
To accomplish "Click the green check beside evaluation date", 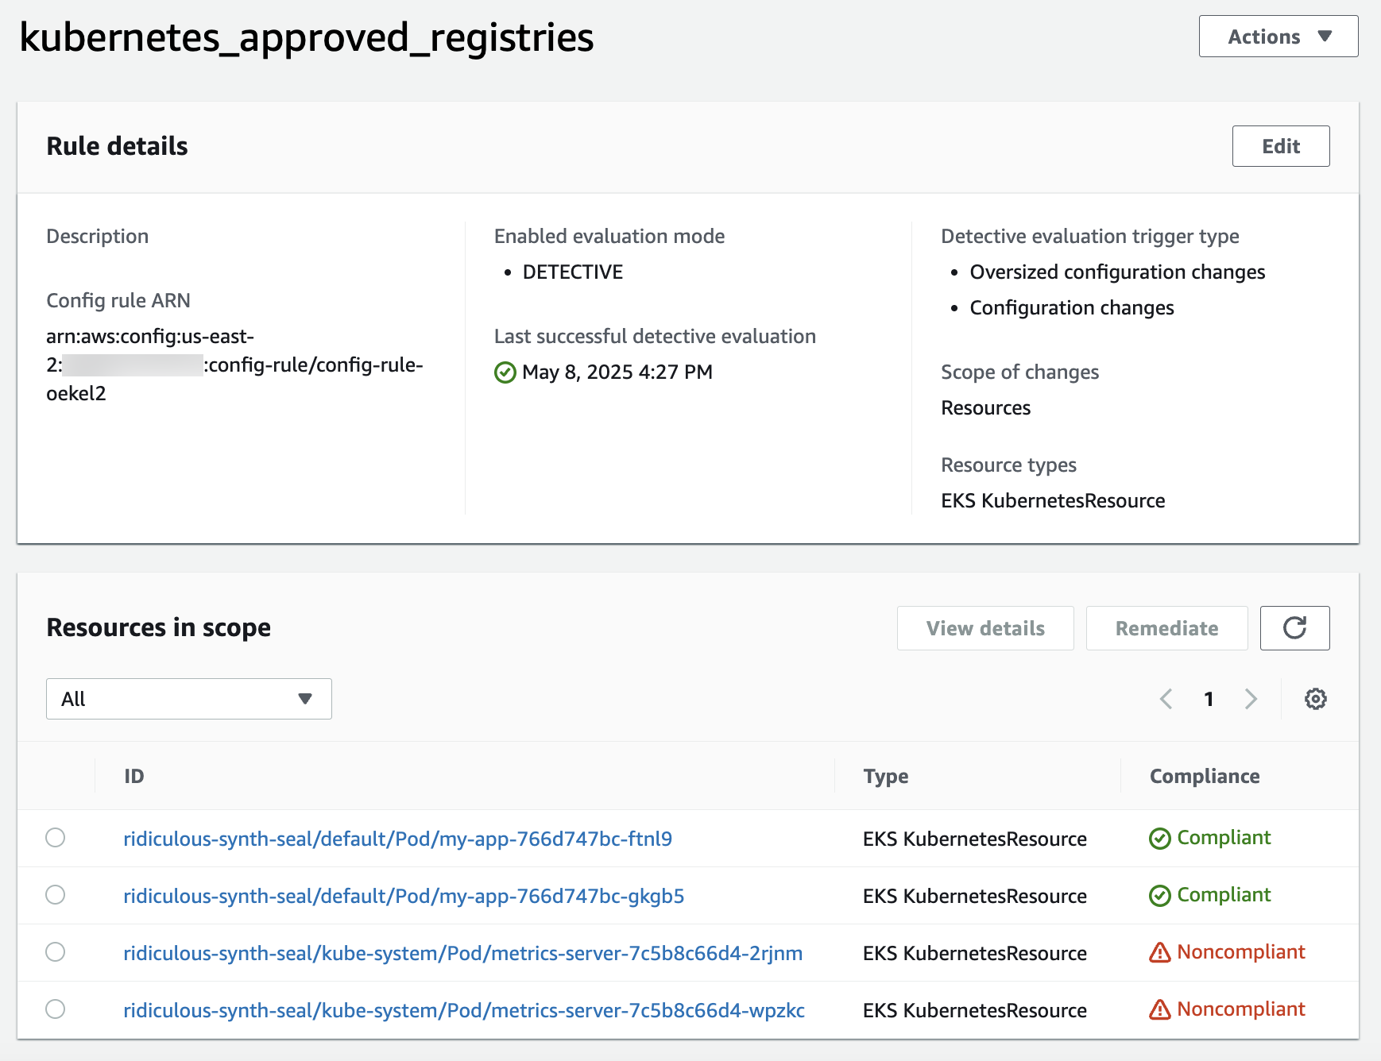I will point(505,372).
